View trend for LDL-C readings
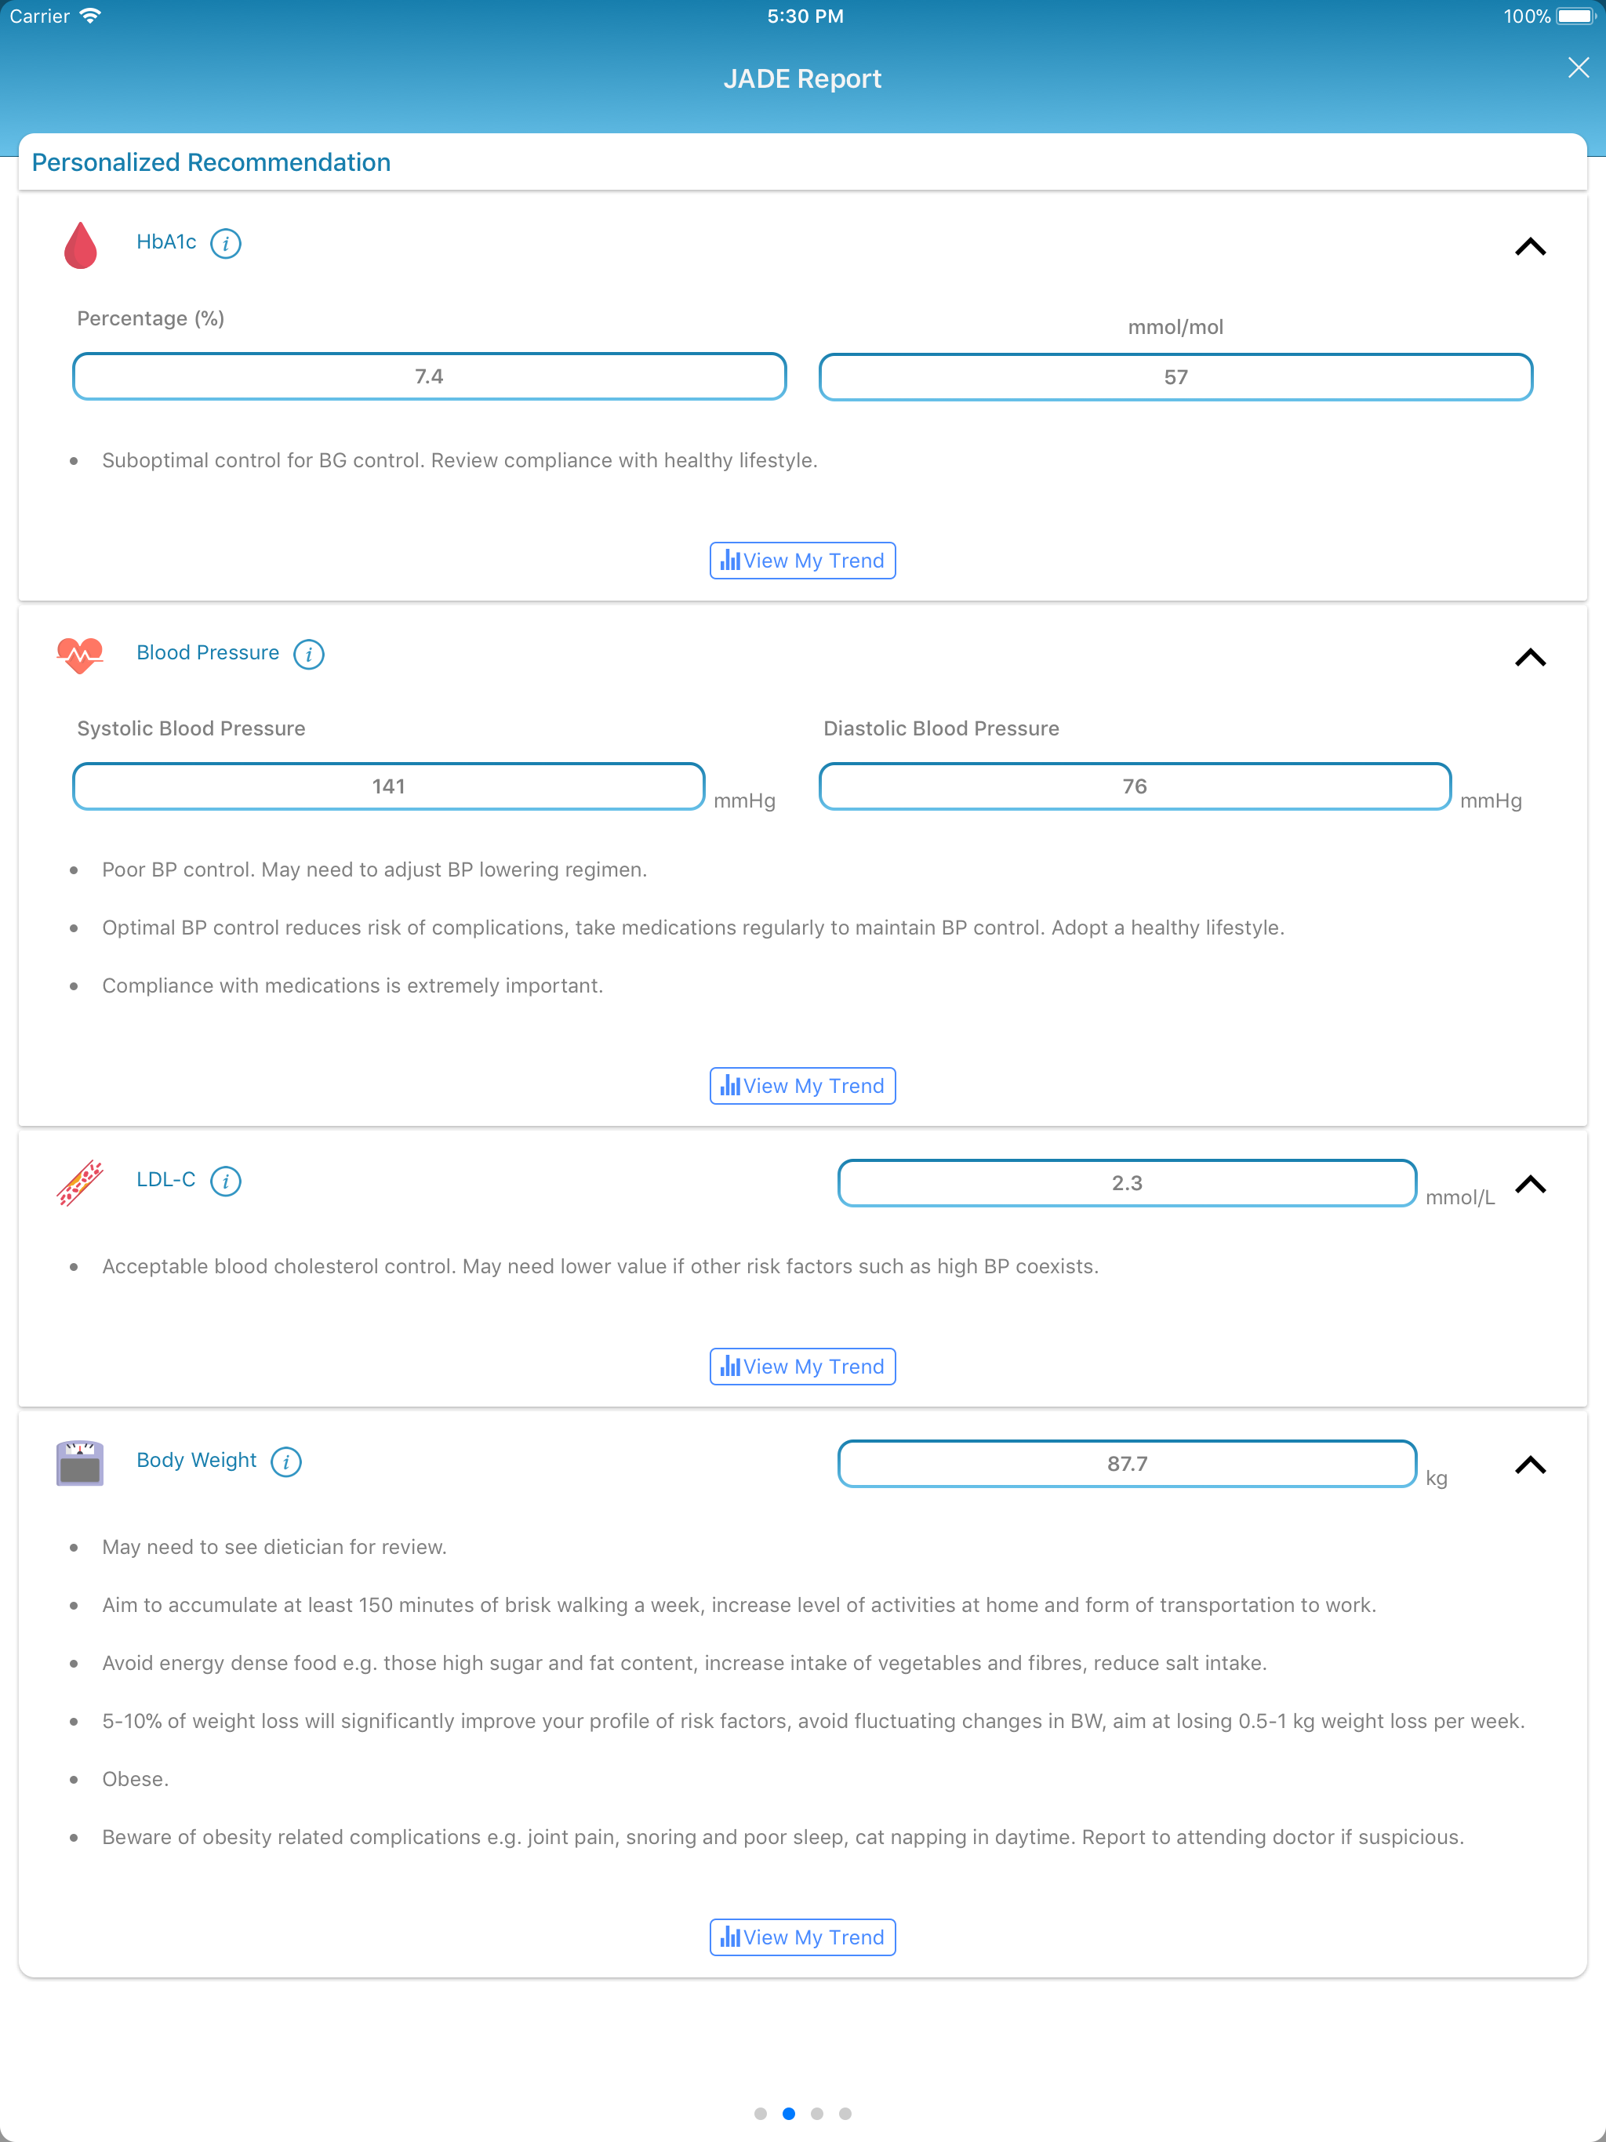This screenshot has width=1606, height=2142. click(x=802, y=1367)
